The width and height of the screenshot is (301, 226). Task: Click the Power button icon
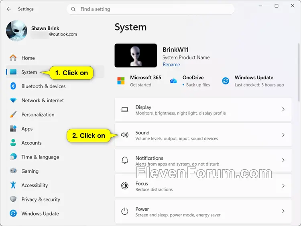pyautogui.click(x=125, y=211)
